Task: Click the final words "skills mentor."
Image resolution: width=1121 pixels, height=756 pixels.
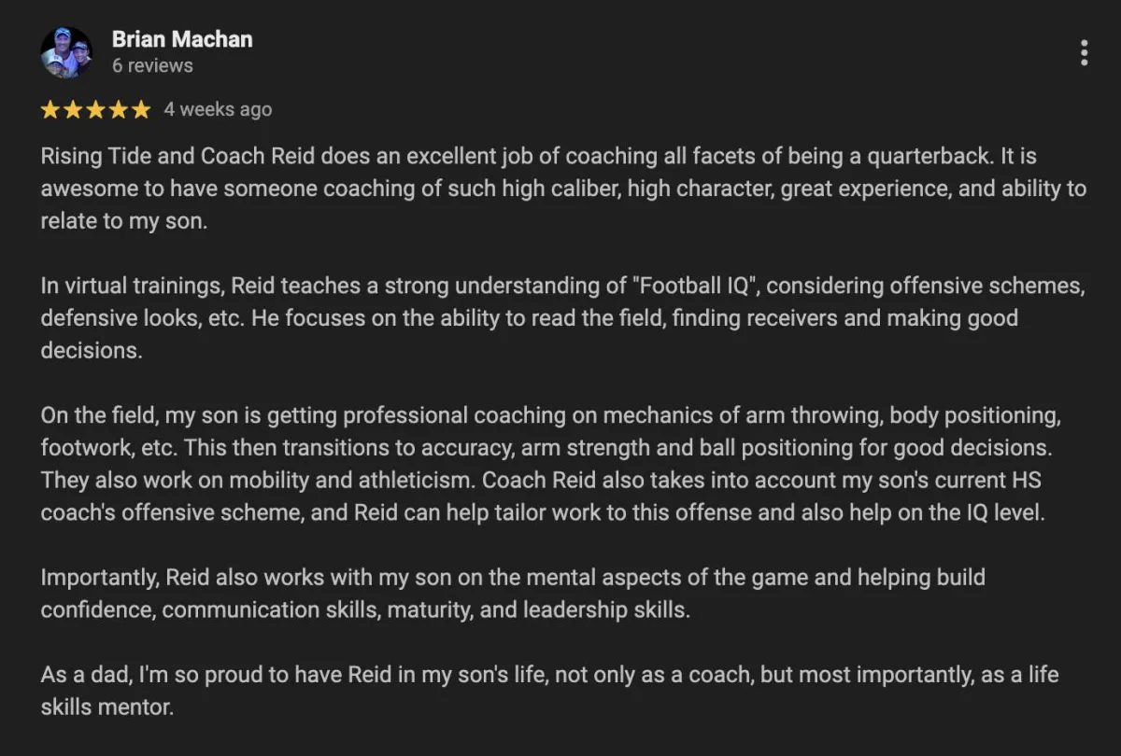Action: point(107,707)
